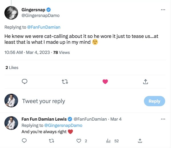Image resolution: width=171 pixels, height=148 pixels.
Task: Open Gingersnap's profile picture
Action: (x=12, y=13)
